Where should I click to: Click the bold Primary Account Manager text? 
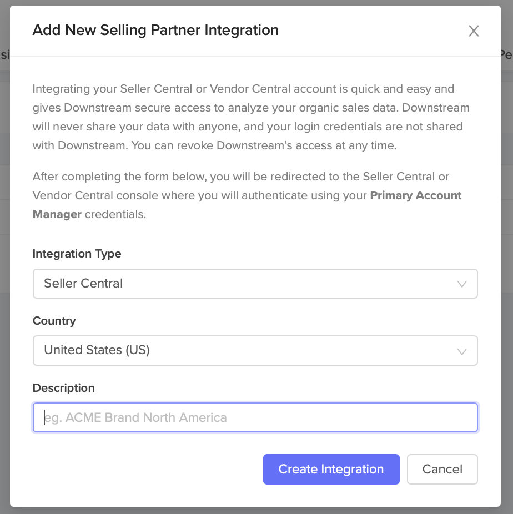[x=416, y=195]
